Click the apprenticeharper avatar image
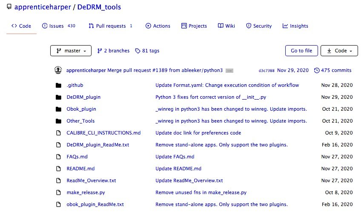 coord(58,70)
